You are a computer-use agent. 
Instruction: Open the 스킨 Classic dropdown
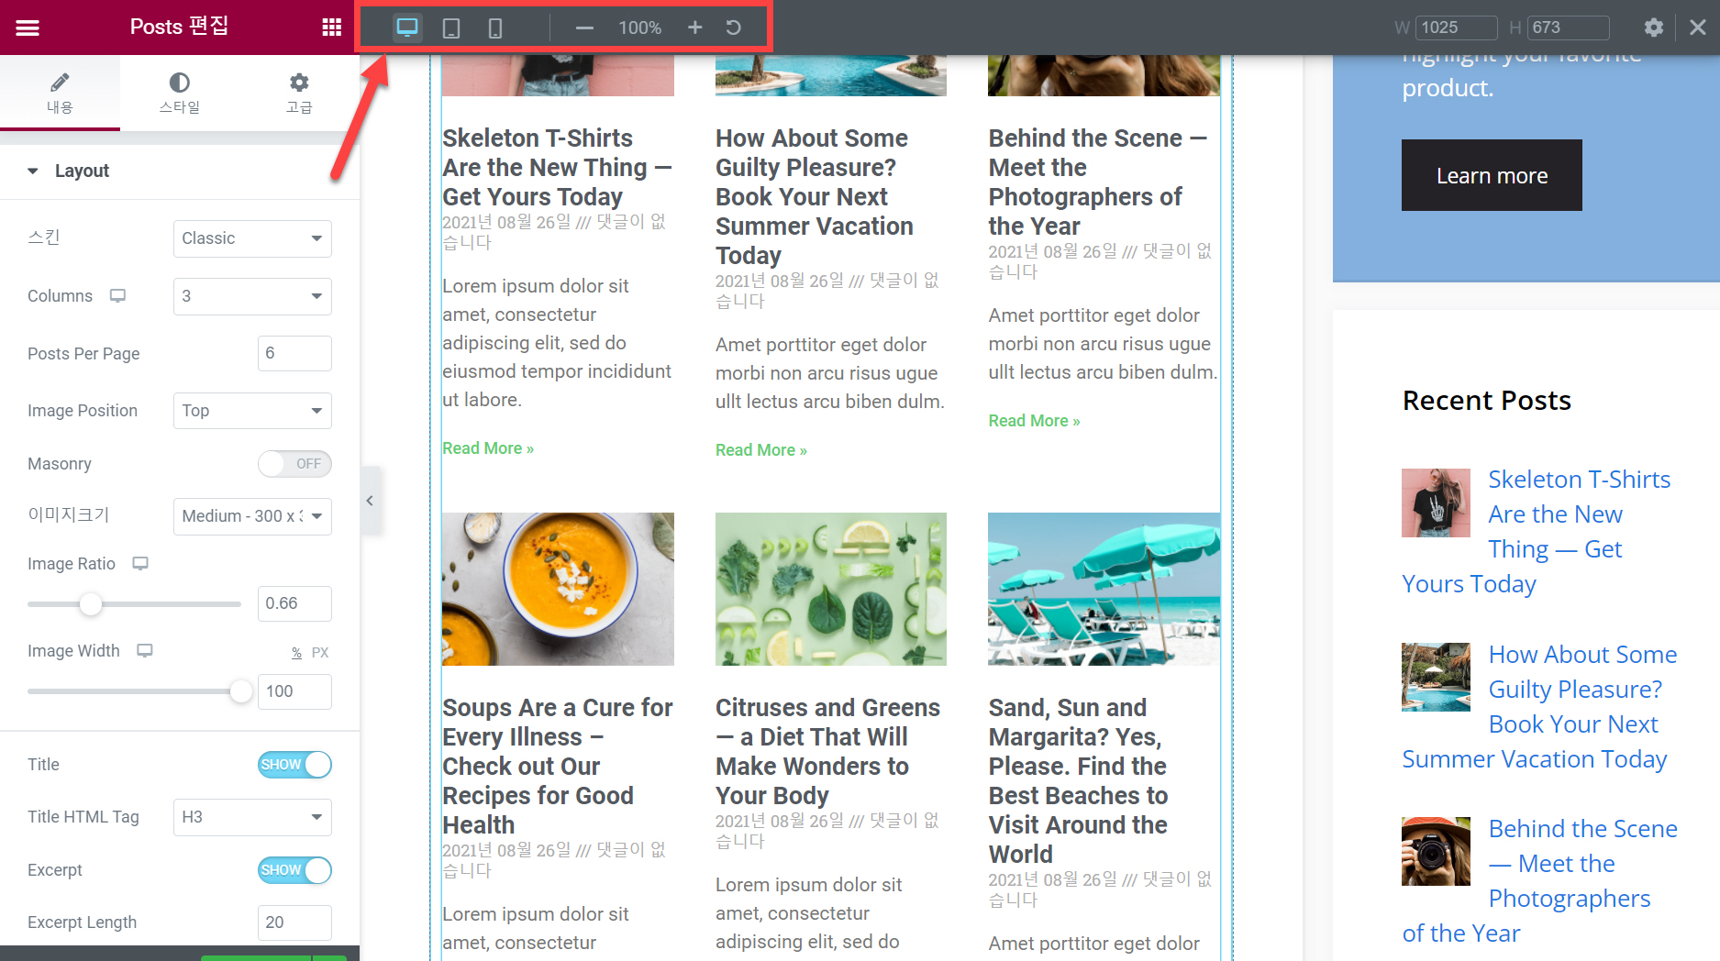(252, 238)
